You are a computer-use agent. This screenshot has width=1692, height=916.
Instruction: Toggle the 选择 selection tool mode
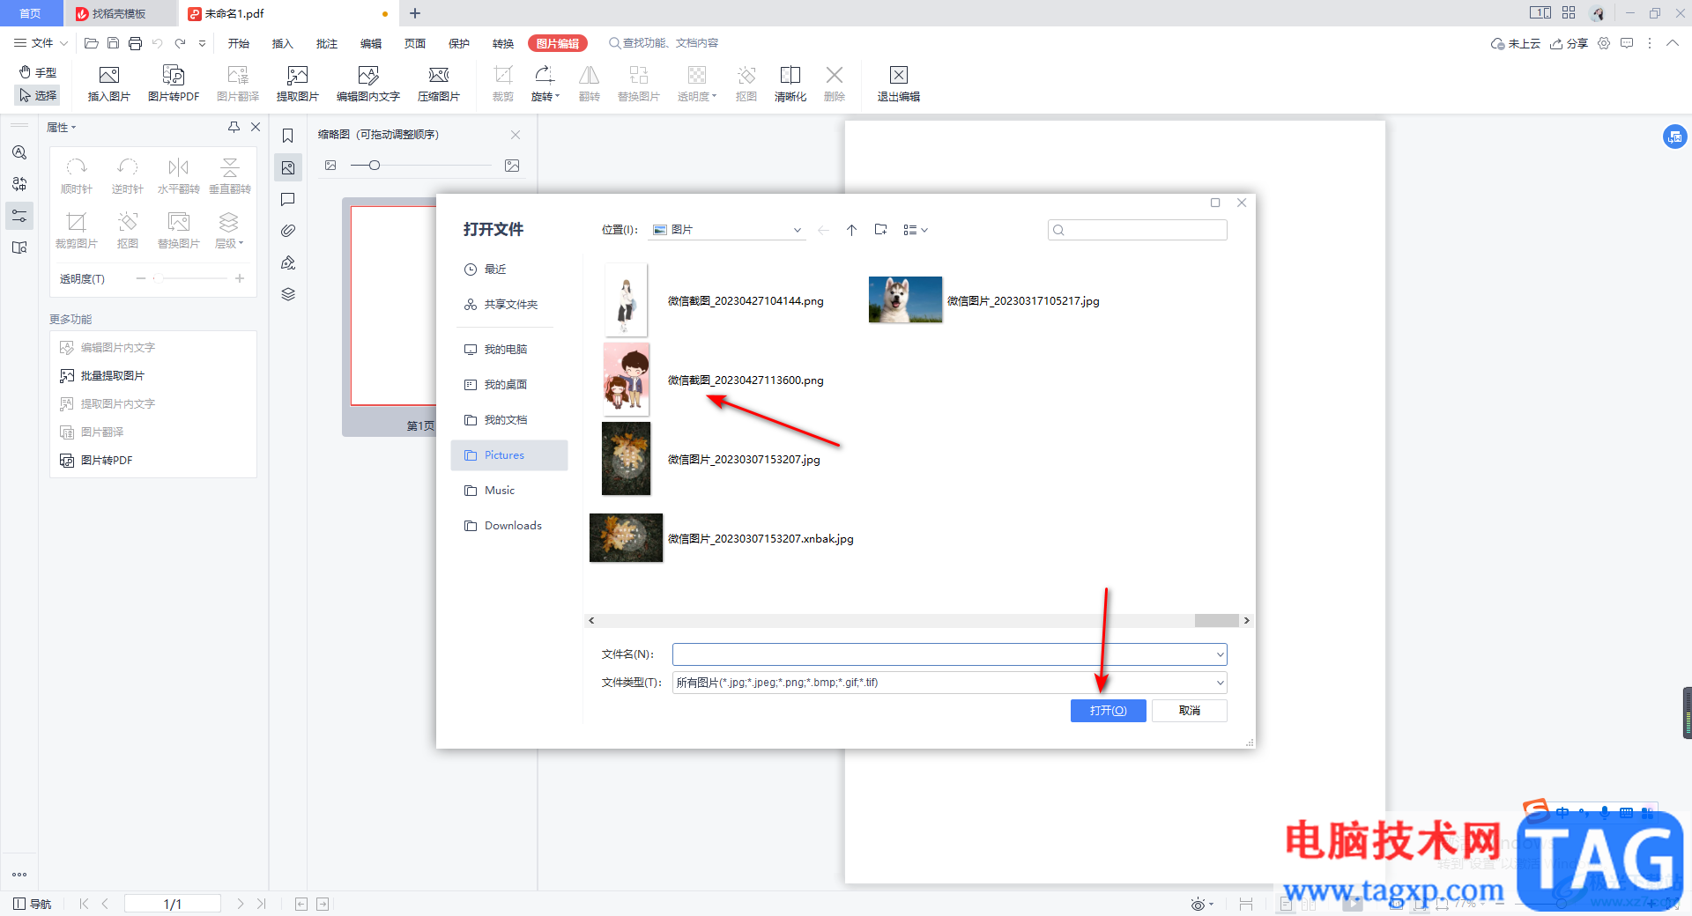38,95
